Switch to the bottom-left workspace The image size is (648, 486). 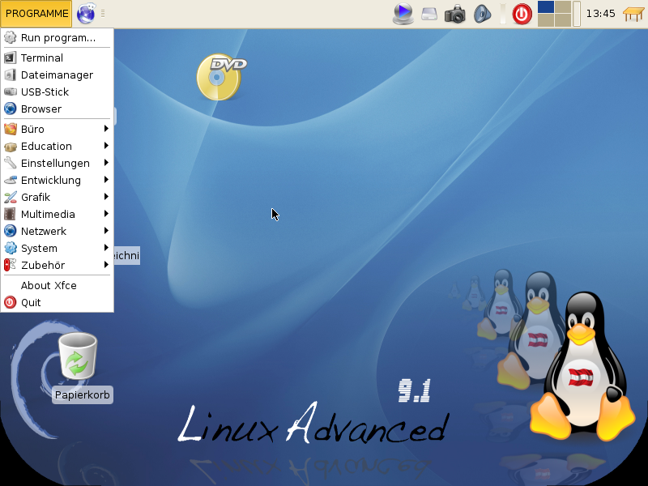point(546,20)
